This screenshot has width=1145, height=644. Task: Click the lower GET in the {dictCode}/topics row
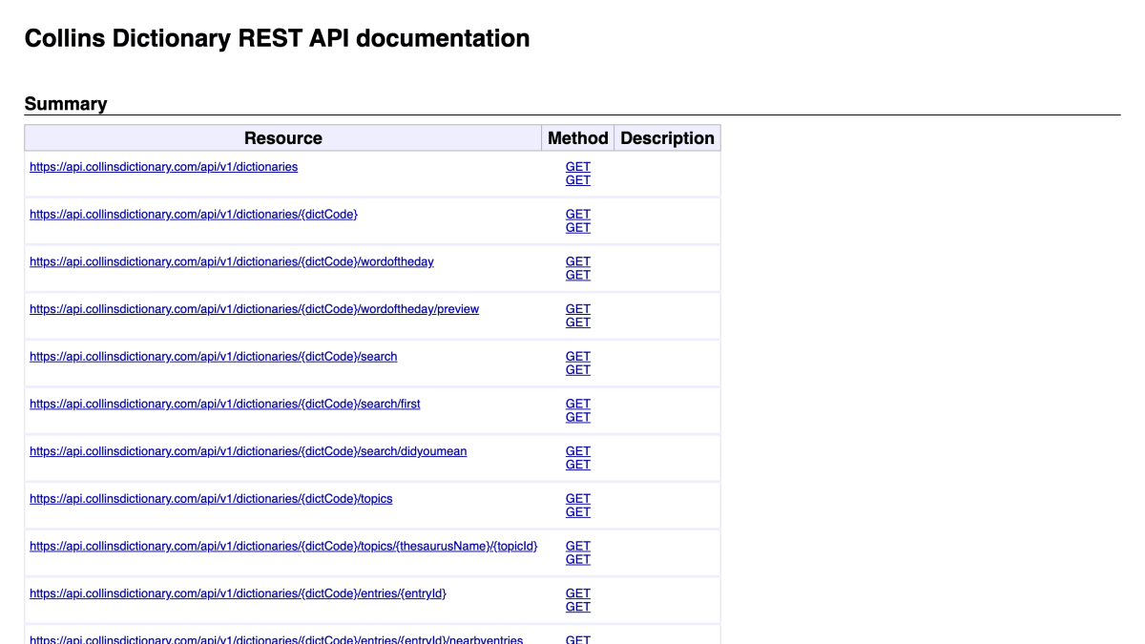tap(578, 512)
